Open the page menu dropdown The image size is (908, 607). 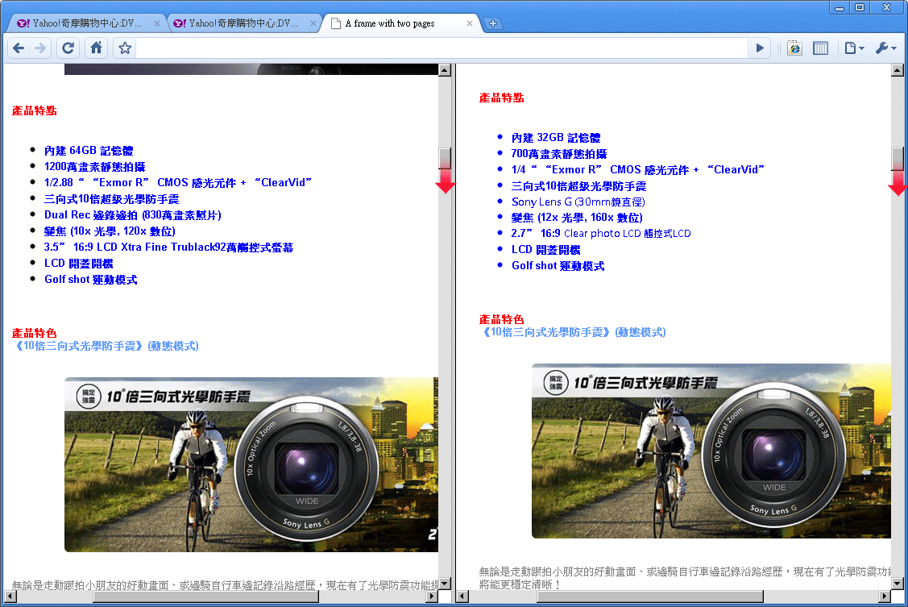853,48
